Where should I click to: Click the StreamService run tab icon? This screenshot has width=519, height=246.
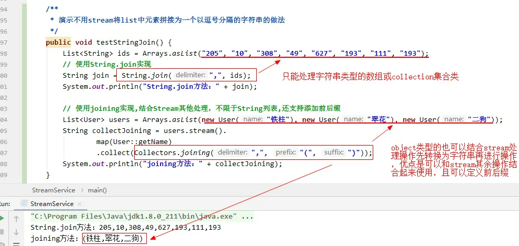[23, 204]
